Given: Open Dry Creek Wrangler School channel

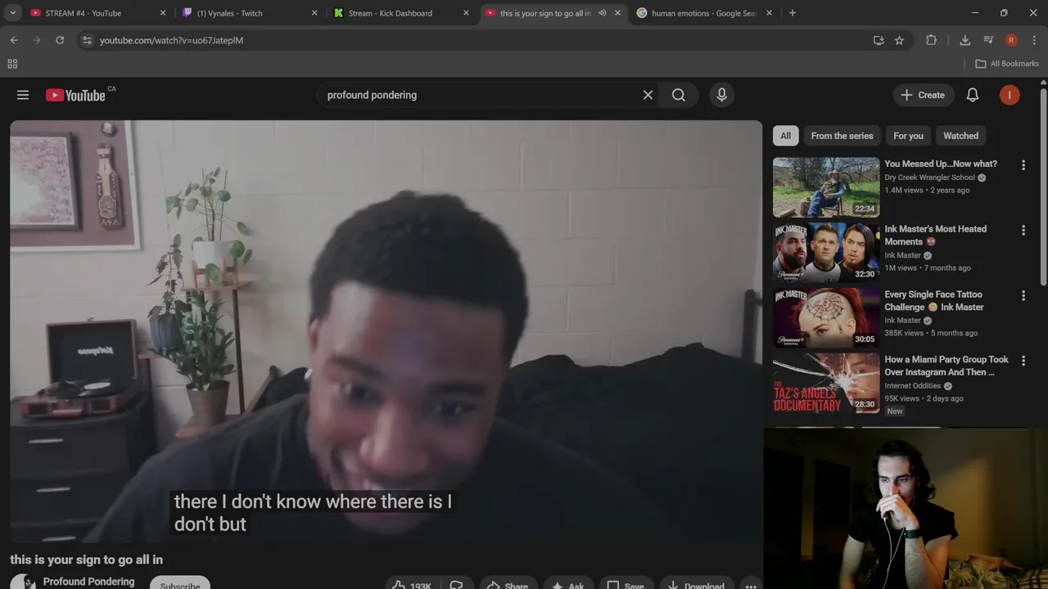Looking at the screenshot, I should coord(929,178).
